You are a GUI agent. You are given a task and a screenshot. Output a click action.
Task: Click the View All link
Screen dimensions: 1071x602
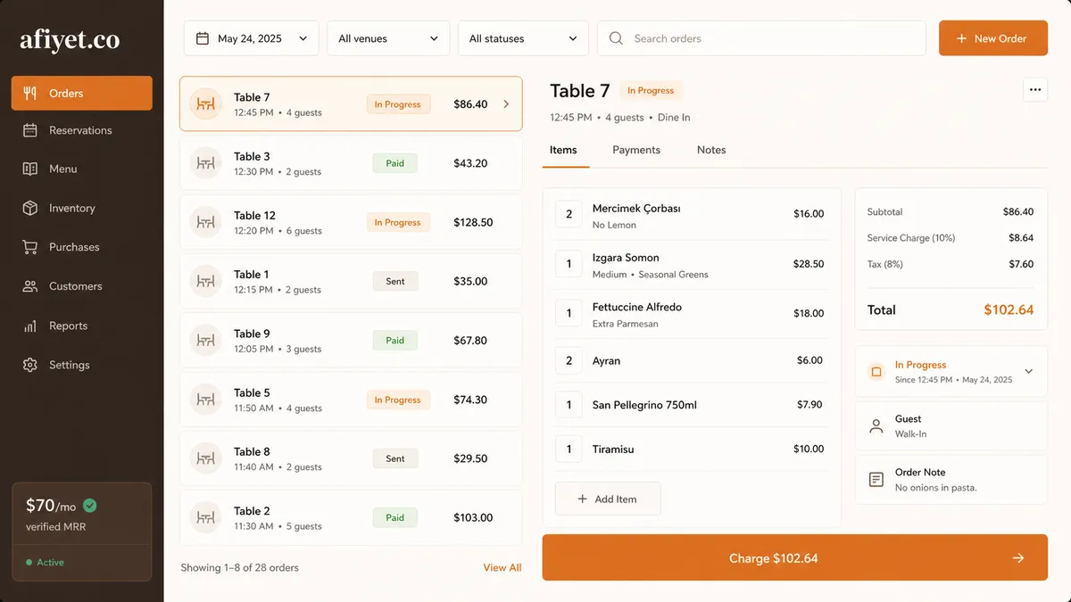coord(502,567)
